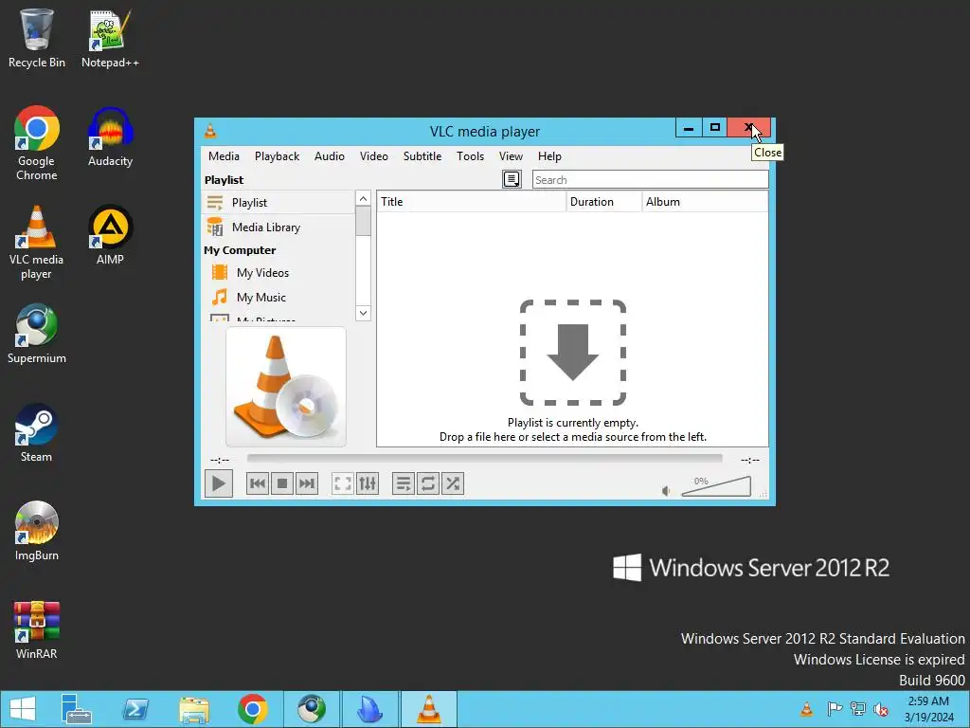Viewport: 970px width, 728px height.
Task: Open Chrome from the taskbar
Action: 252,709
